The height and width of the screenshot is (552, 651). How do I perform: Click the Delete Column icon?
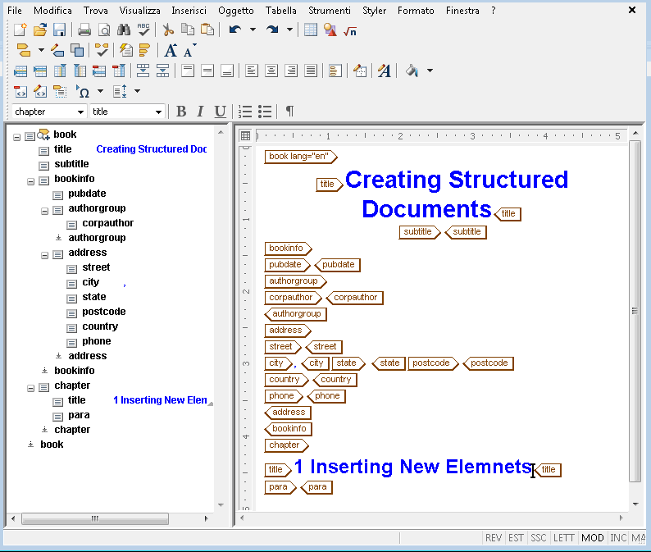[x=119, y=71]
